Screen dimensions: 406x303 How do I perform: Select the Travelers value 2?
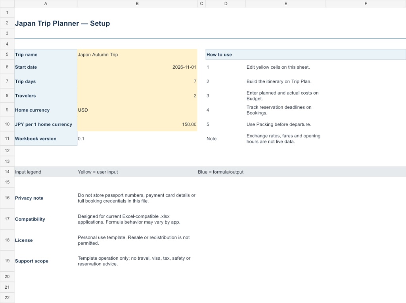coord(137,95)
